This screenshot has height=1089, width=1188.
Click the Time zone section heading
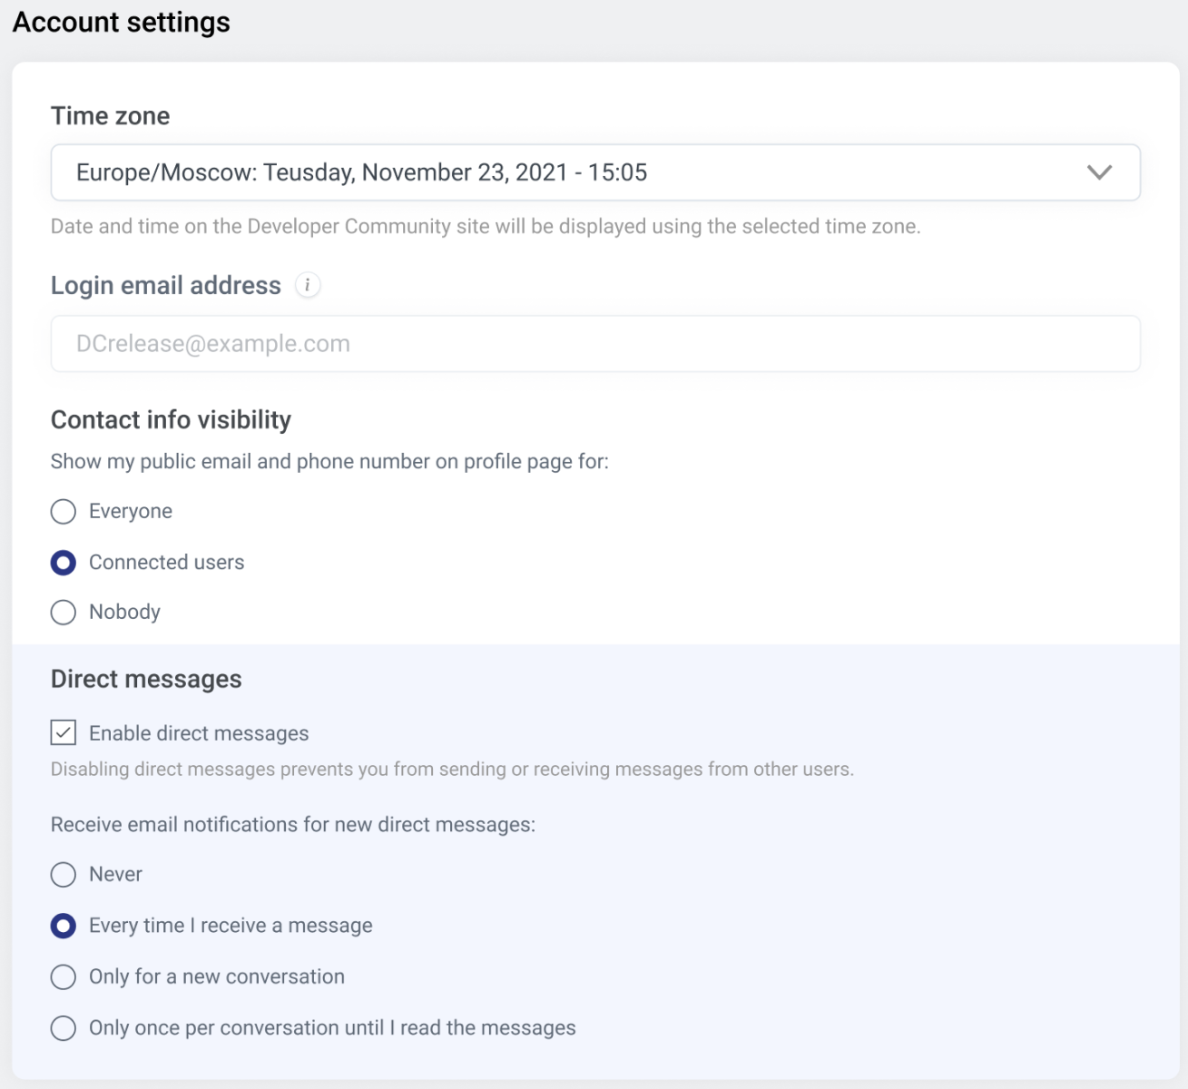pos(110,116)
